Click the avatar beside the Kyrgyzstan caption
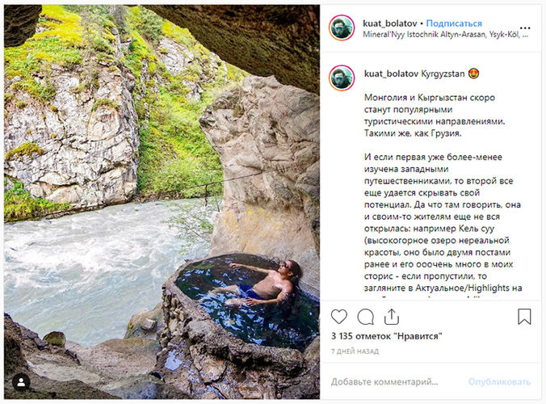The image size is (546, 404). pyautogui.click(x=342, y=78)
